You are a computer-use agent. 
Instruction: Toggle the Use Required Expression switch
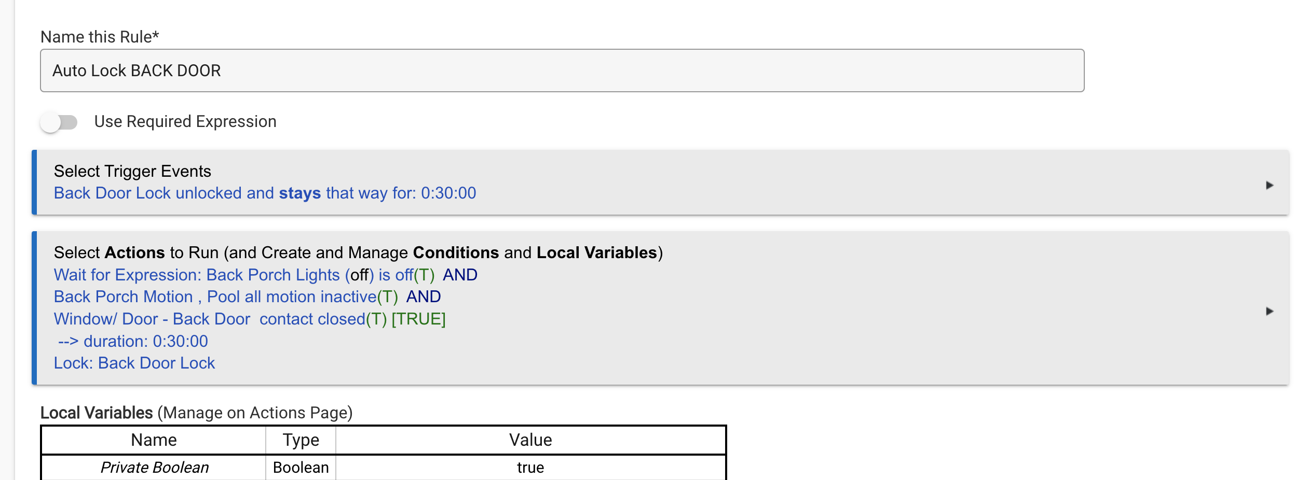(x=59, y=122)
